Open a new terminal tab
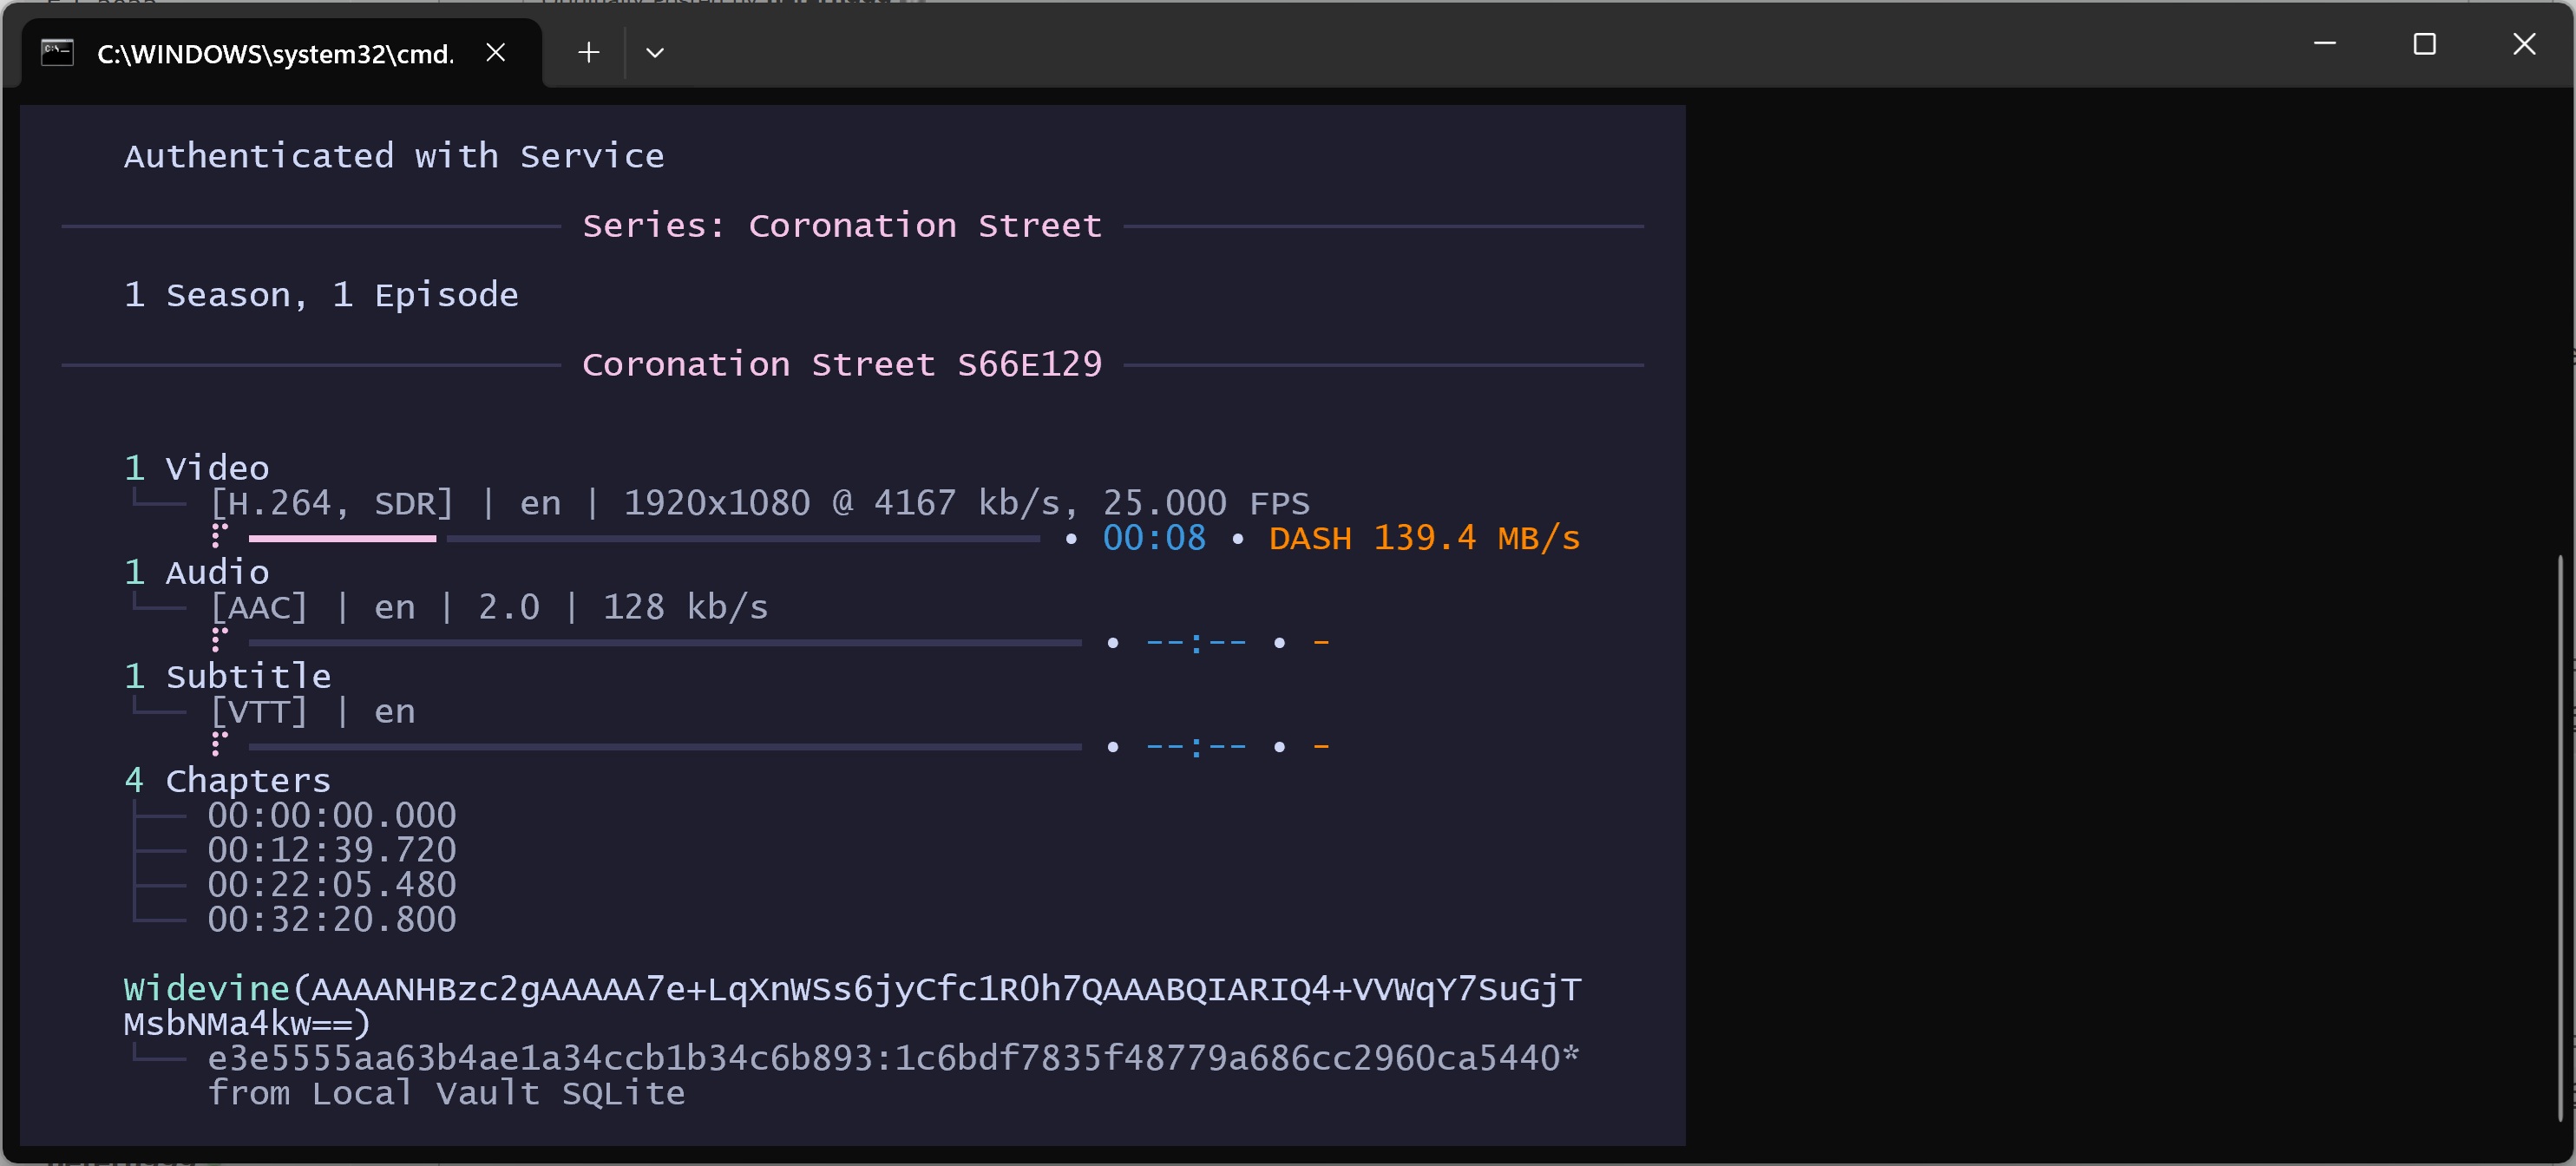 pos(588,52)
